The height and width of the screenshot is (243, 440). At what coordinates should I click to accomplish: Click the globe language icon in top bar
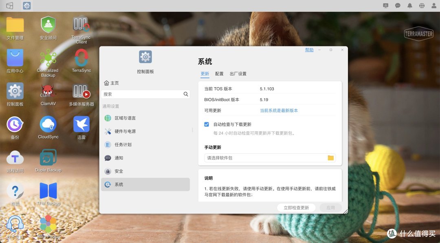(x=422, y=6)
